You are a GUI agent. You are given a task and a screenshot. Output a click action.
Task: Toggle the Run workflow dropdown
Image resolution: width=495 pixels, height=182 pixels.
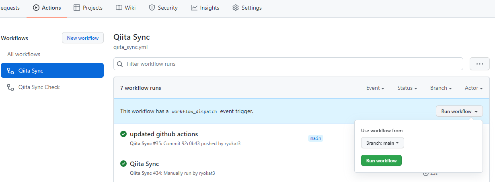[x=459, y=111]
